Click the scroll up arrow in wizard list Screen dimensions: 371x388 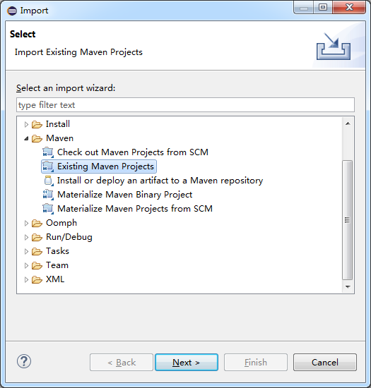(348, 123)
